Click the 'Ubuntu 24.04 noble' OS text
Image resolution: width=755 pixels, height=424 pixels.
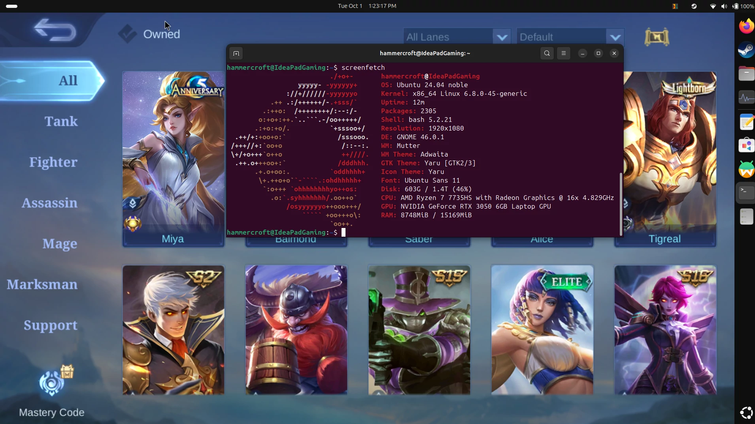click(432, 85)
